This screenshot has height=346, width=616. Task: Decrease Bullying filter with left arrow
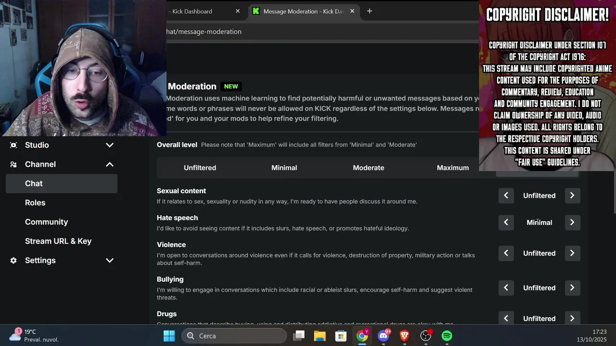[x=506, y=288]
